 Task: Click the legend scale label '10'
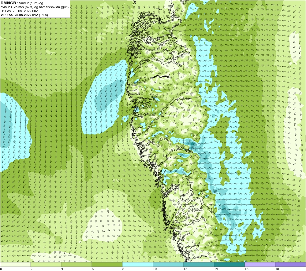[155, 269]
